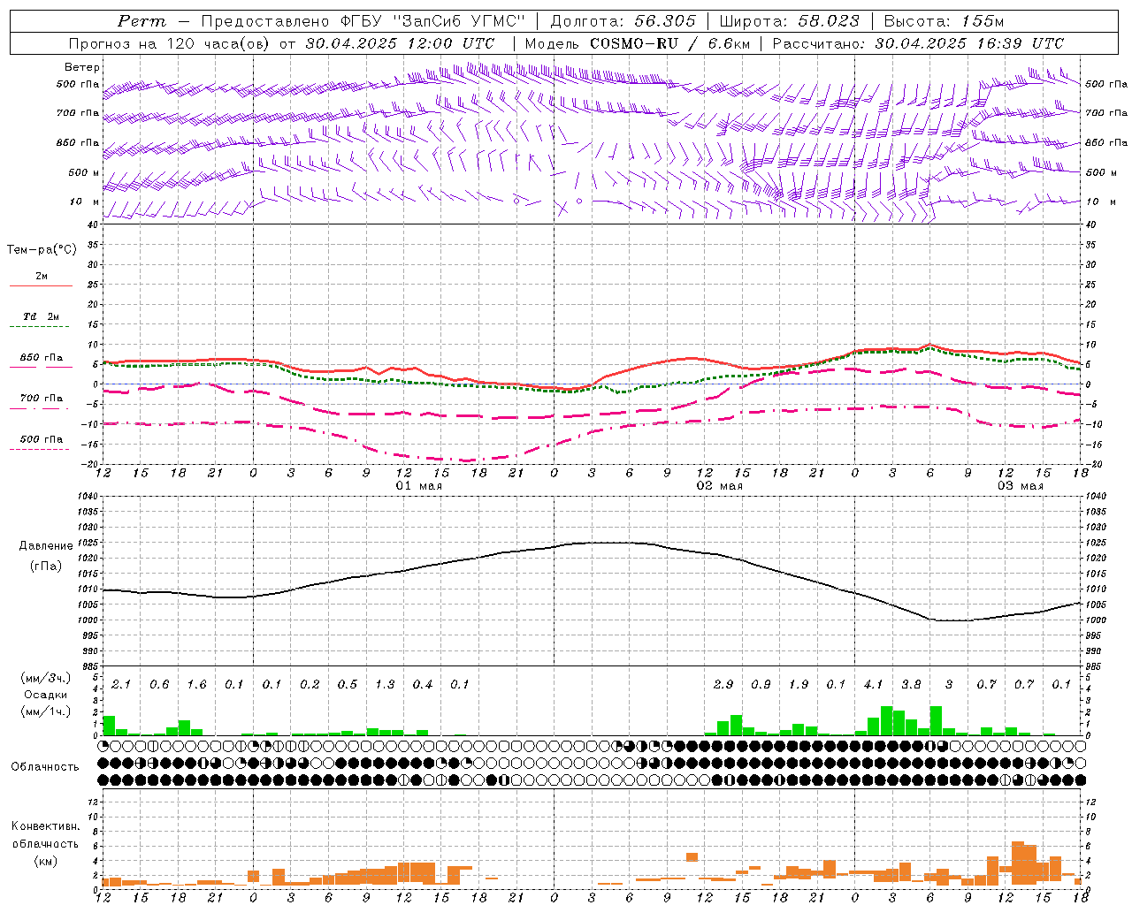This screenshot has width=1132, height=905.
Task: Click the '02 мая' date label
Action: (x=719, y=486)
